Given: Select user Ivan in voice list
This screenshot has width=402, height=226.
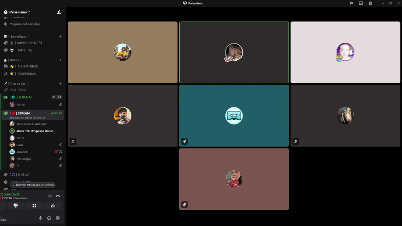Looking at the screenshot, I should point(19,145).
